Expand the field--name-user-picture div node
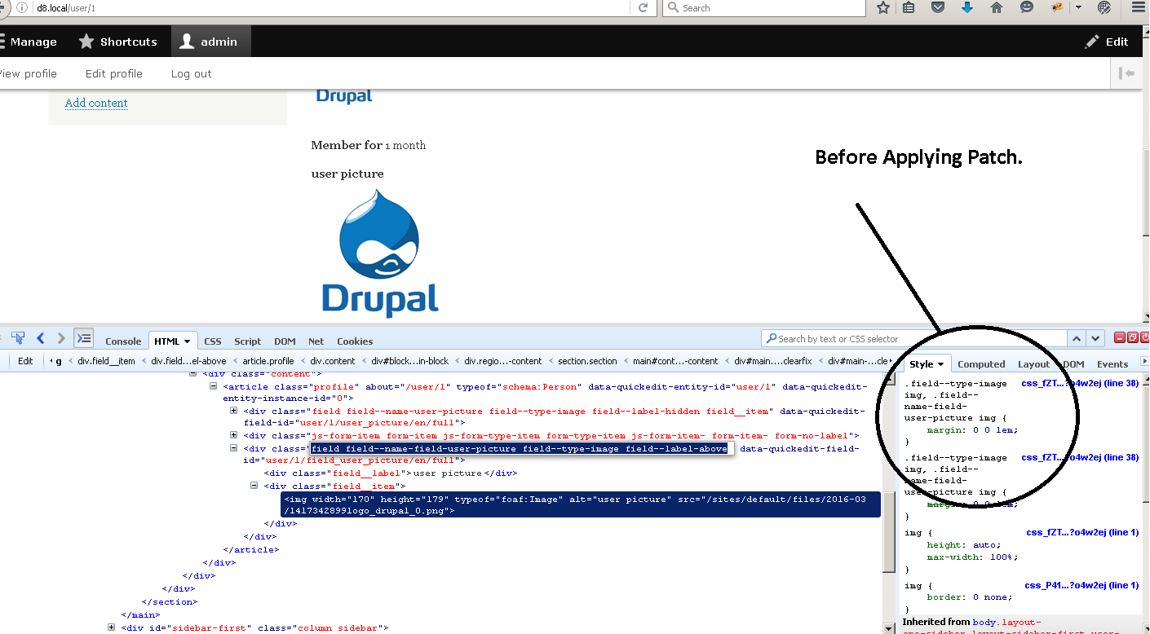The width and height of the screenshot is (1150, 634). (x=233, y=411)
